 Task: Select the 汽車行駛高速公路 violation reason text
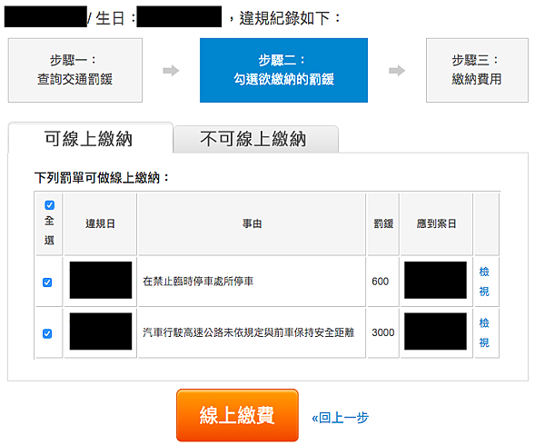(252, 333)
